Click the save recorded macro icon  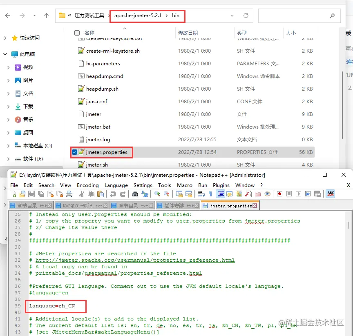[317, 194]
